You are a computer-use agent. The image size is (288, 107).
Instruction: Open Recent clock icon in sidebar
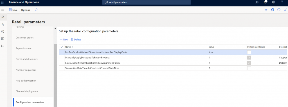3,32
